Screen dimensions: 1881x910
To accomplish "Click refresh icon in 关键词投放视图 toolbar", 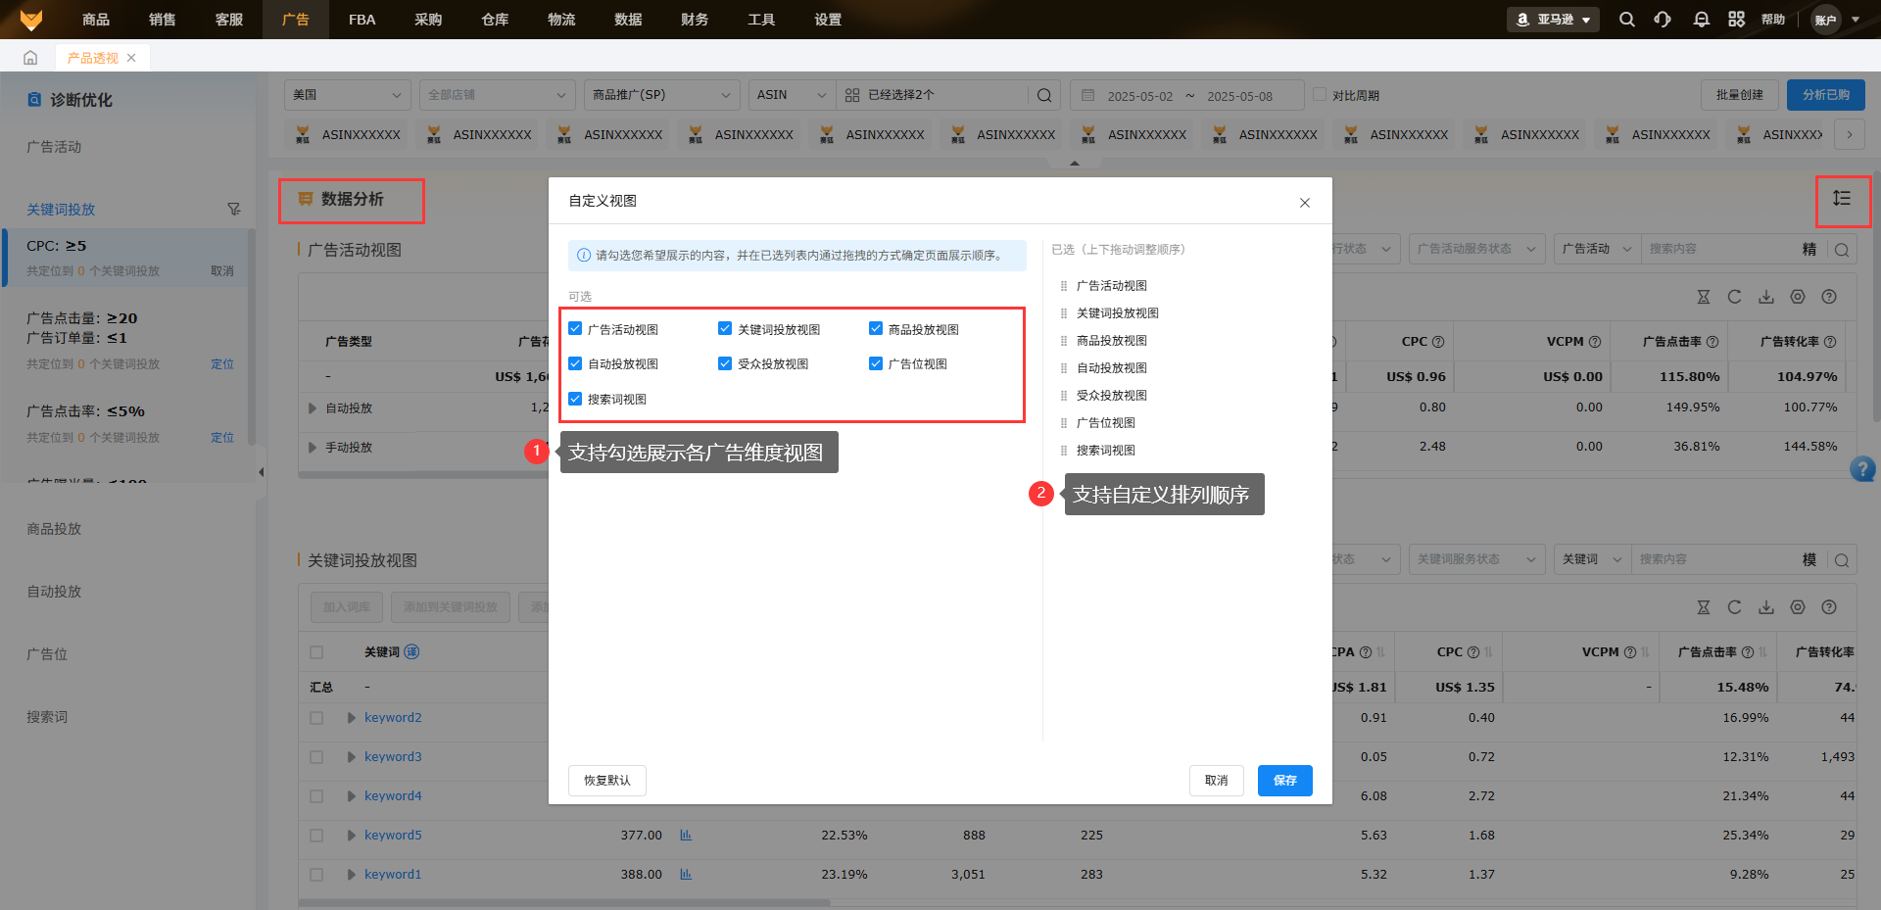I will pyautogui.click(x=1735, y=607).
